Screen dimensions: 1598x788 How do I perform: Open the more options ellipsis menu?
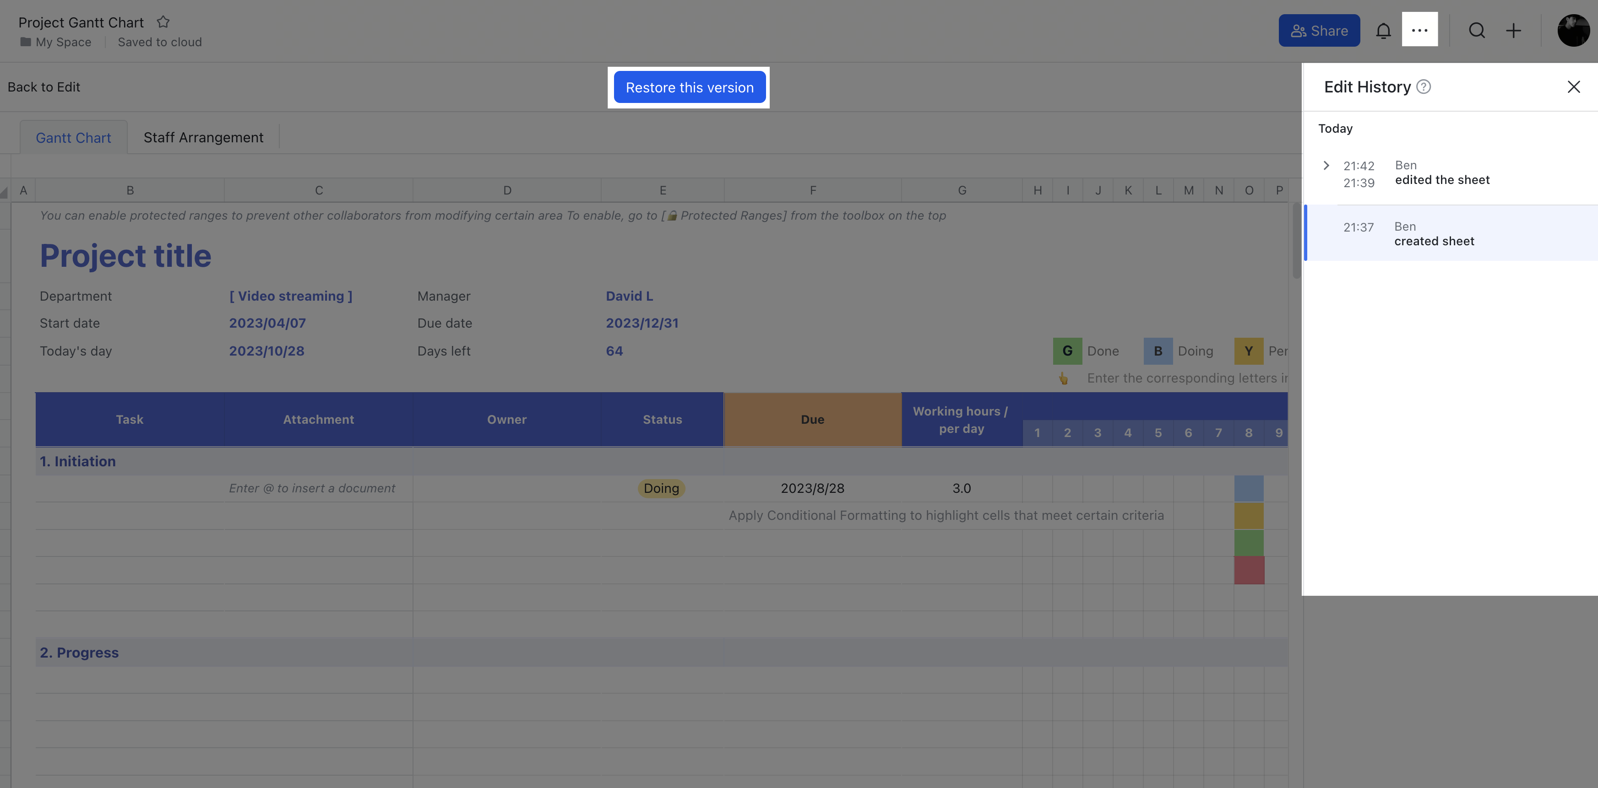pos(1420,29)
